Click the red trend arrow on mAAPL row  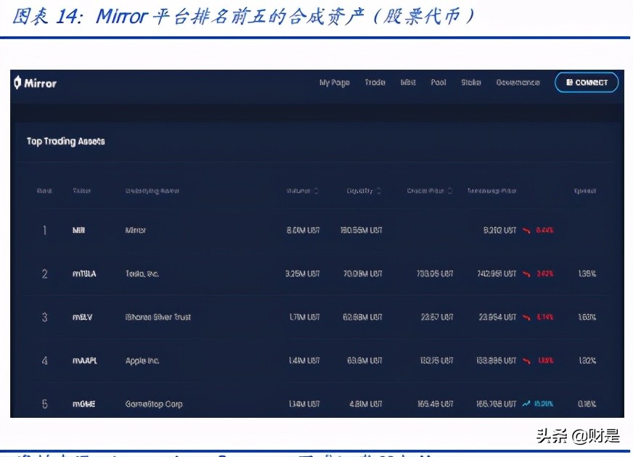pyautogui.click(x=526, y=361)
